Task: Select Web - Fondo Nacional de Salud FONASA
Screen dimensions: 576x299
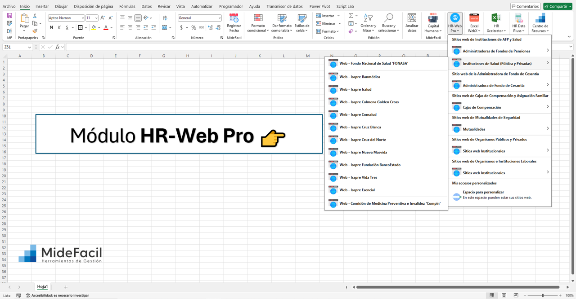Action: 386,64
